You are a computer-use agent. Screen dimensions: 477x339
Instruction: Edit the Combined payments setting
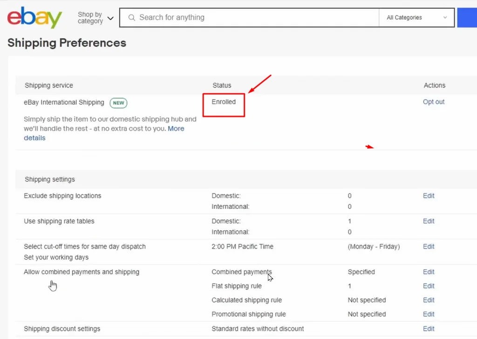(428, 272)
